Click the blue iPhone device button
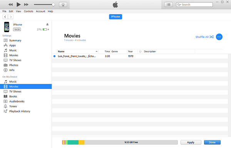231x148 pixels. [x=115, y=17]
